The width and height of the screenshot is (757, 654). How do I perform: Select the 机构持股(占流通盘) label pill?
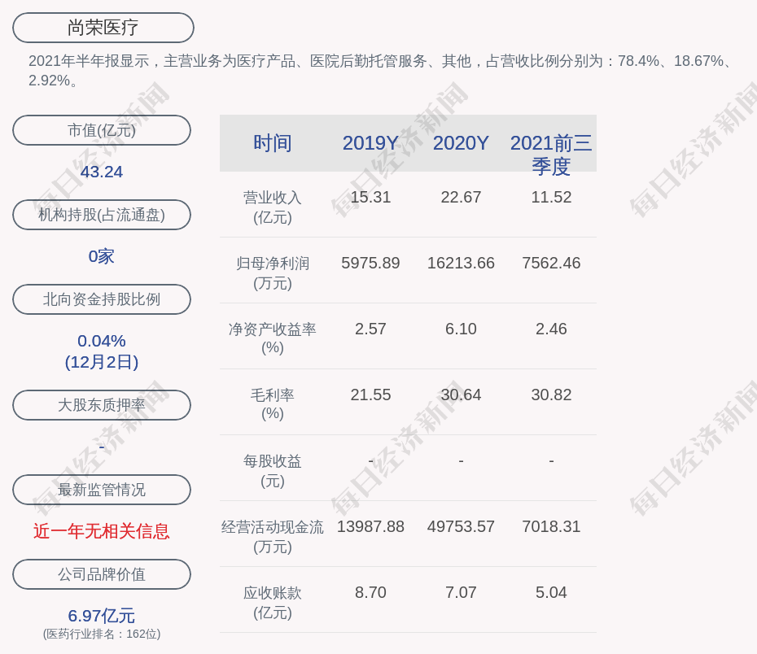pyautogui.click(x=102, y=215)
